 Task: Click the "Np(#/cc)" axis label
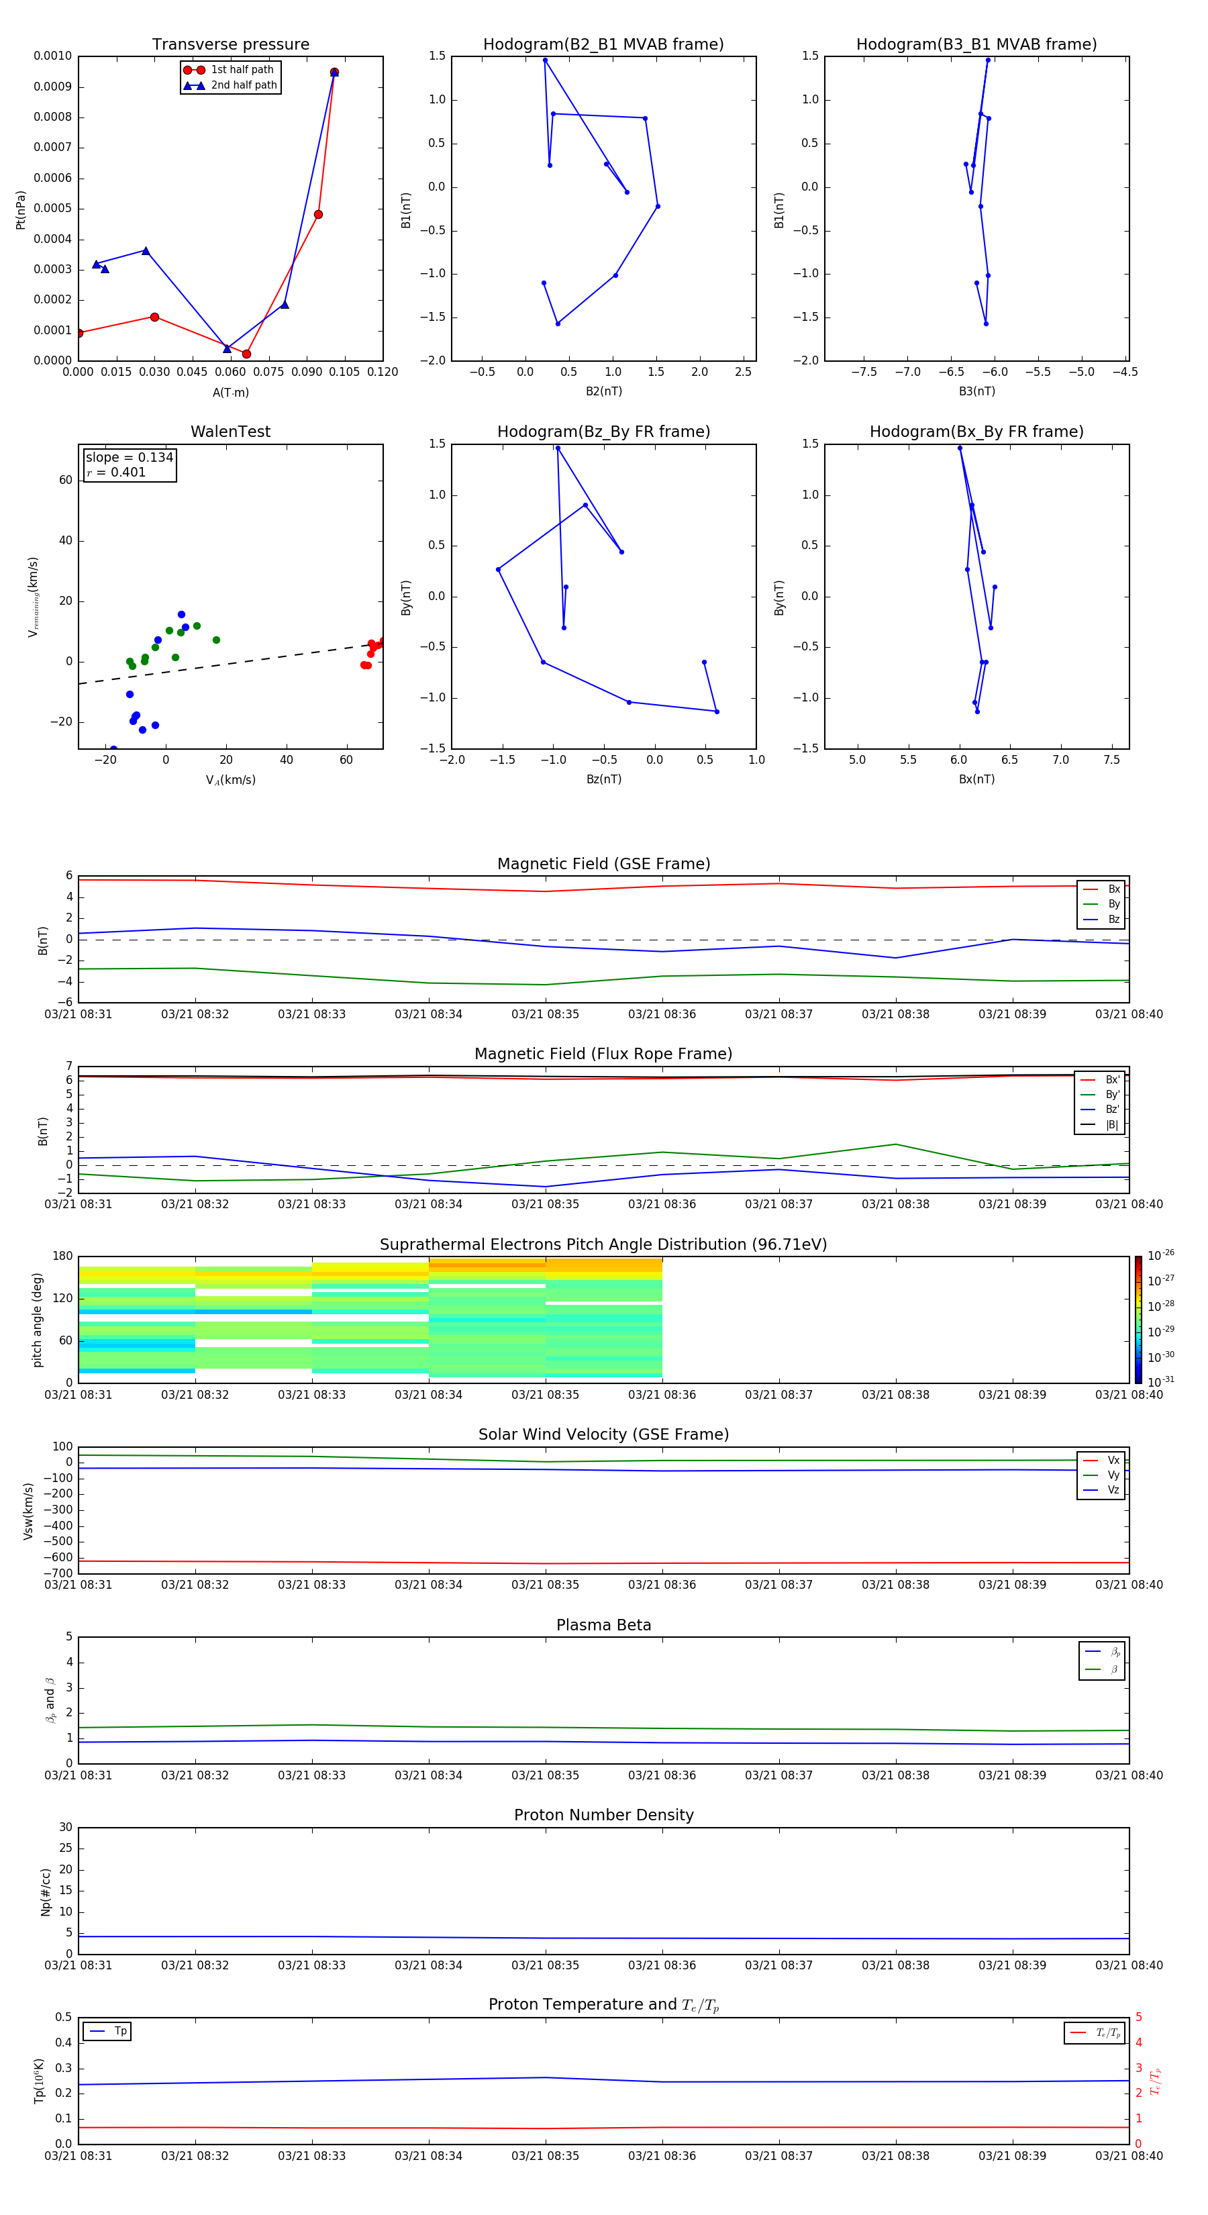click(x=46, y=1891)
